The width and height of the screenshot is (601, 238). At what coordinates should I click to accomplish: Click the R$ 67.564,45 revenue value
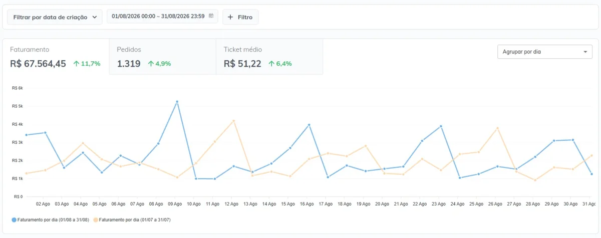click(x=38, y=63)
